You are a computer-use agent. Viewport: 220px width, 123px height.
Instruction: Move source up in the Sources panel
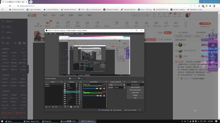pyautogui.click(x=75, y=107)
